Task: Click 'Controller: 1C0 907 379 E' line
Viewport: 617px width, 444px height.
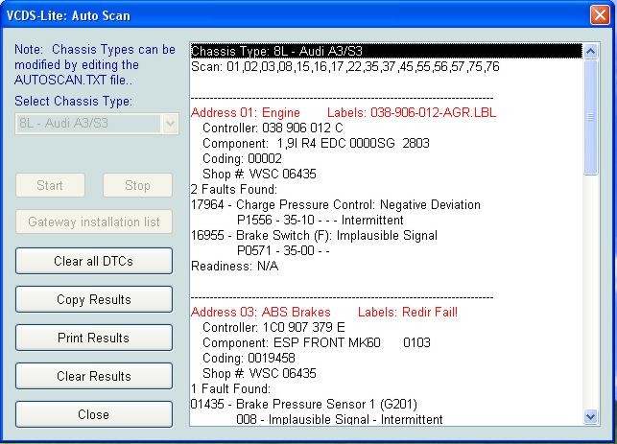Action: pyautogui.click(x=273, y=328)
